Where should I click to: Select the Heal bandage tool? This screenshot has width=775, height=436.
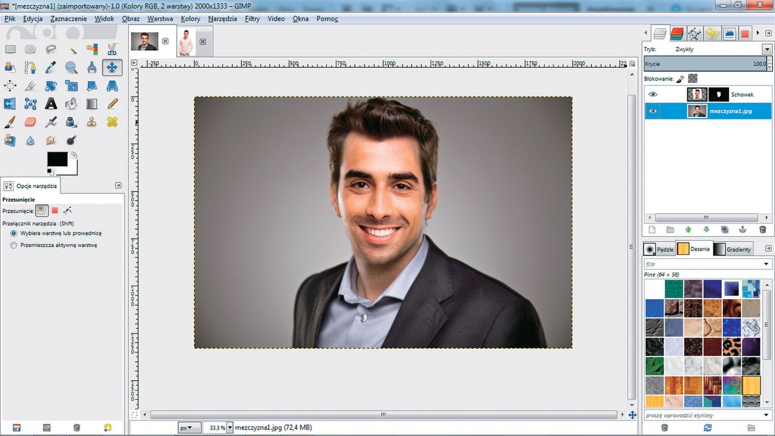pos(112,122)
